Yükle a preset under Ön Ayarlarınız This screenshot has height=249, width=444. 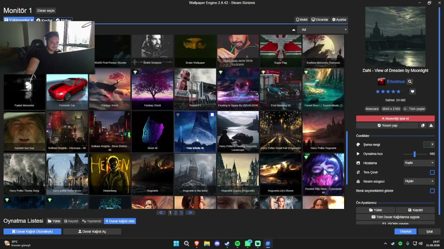click(x=376, y=210)
